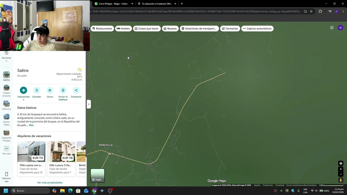
Task: Click the España link in map footer
Action: (257, 185)
